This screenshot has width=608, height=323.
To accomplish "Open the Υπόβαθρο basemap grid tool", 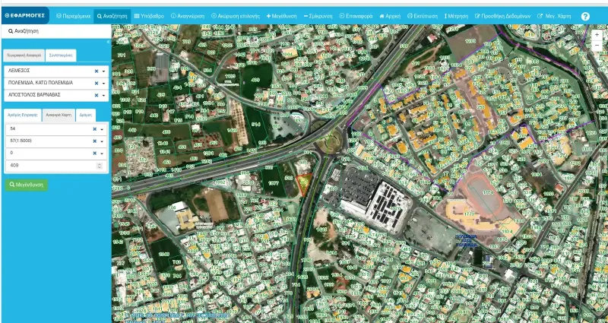I will (149, 16).
